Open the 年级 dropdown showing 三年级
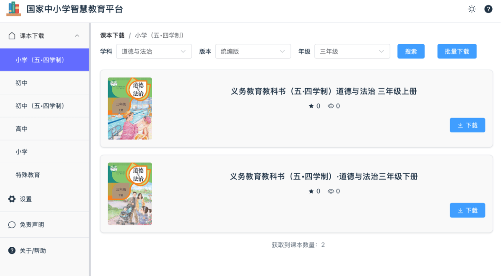This screenshot has height=276, width=501. click(352, 51)
